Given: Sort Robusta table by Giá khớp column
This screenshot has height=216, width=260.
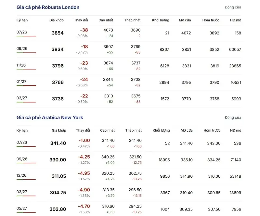Looking at the screenshot, I should (57, 20).
